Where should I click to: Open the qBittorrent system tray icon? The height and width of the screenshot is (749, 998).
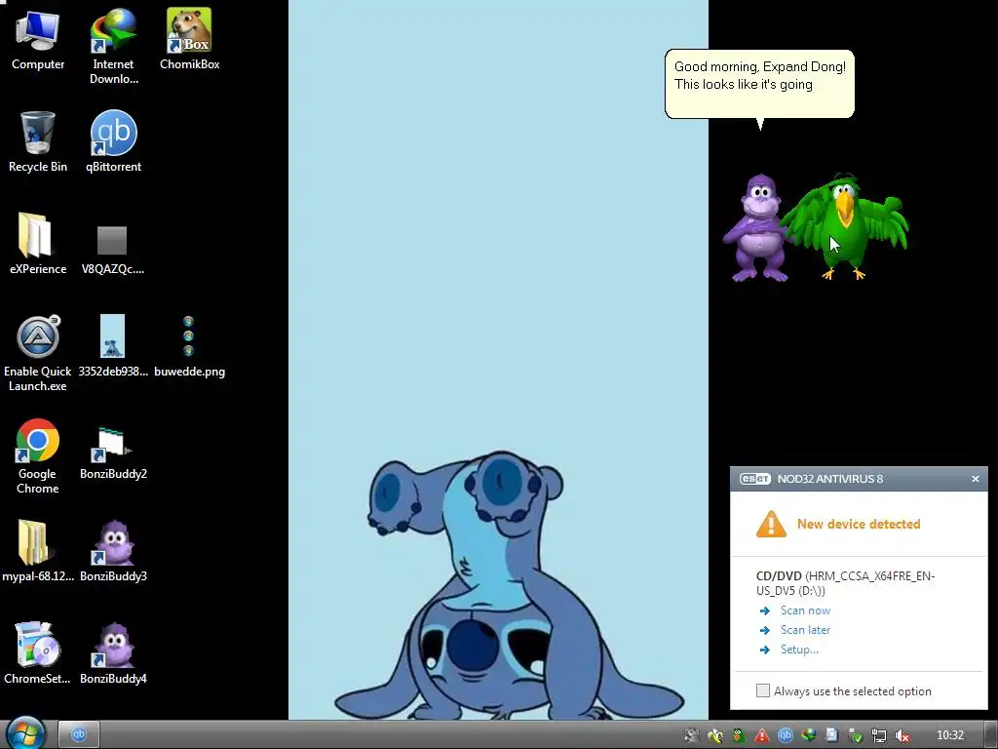point(786,735)
